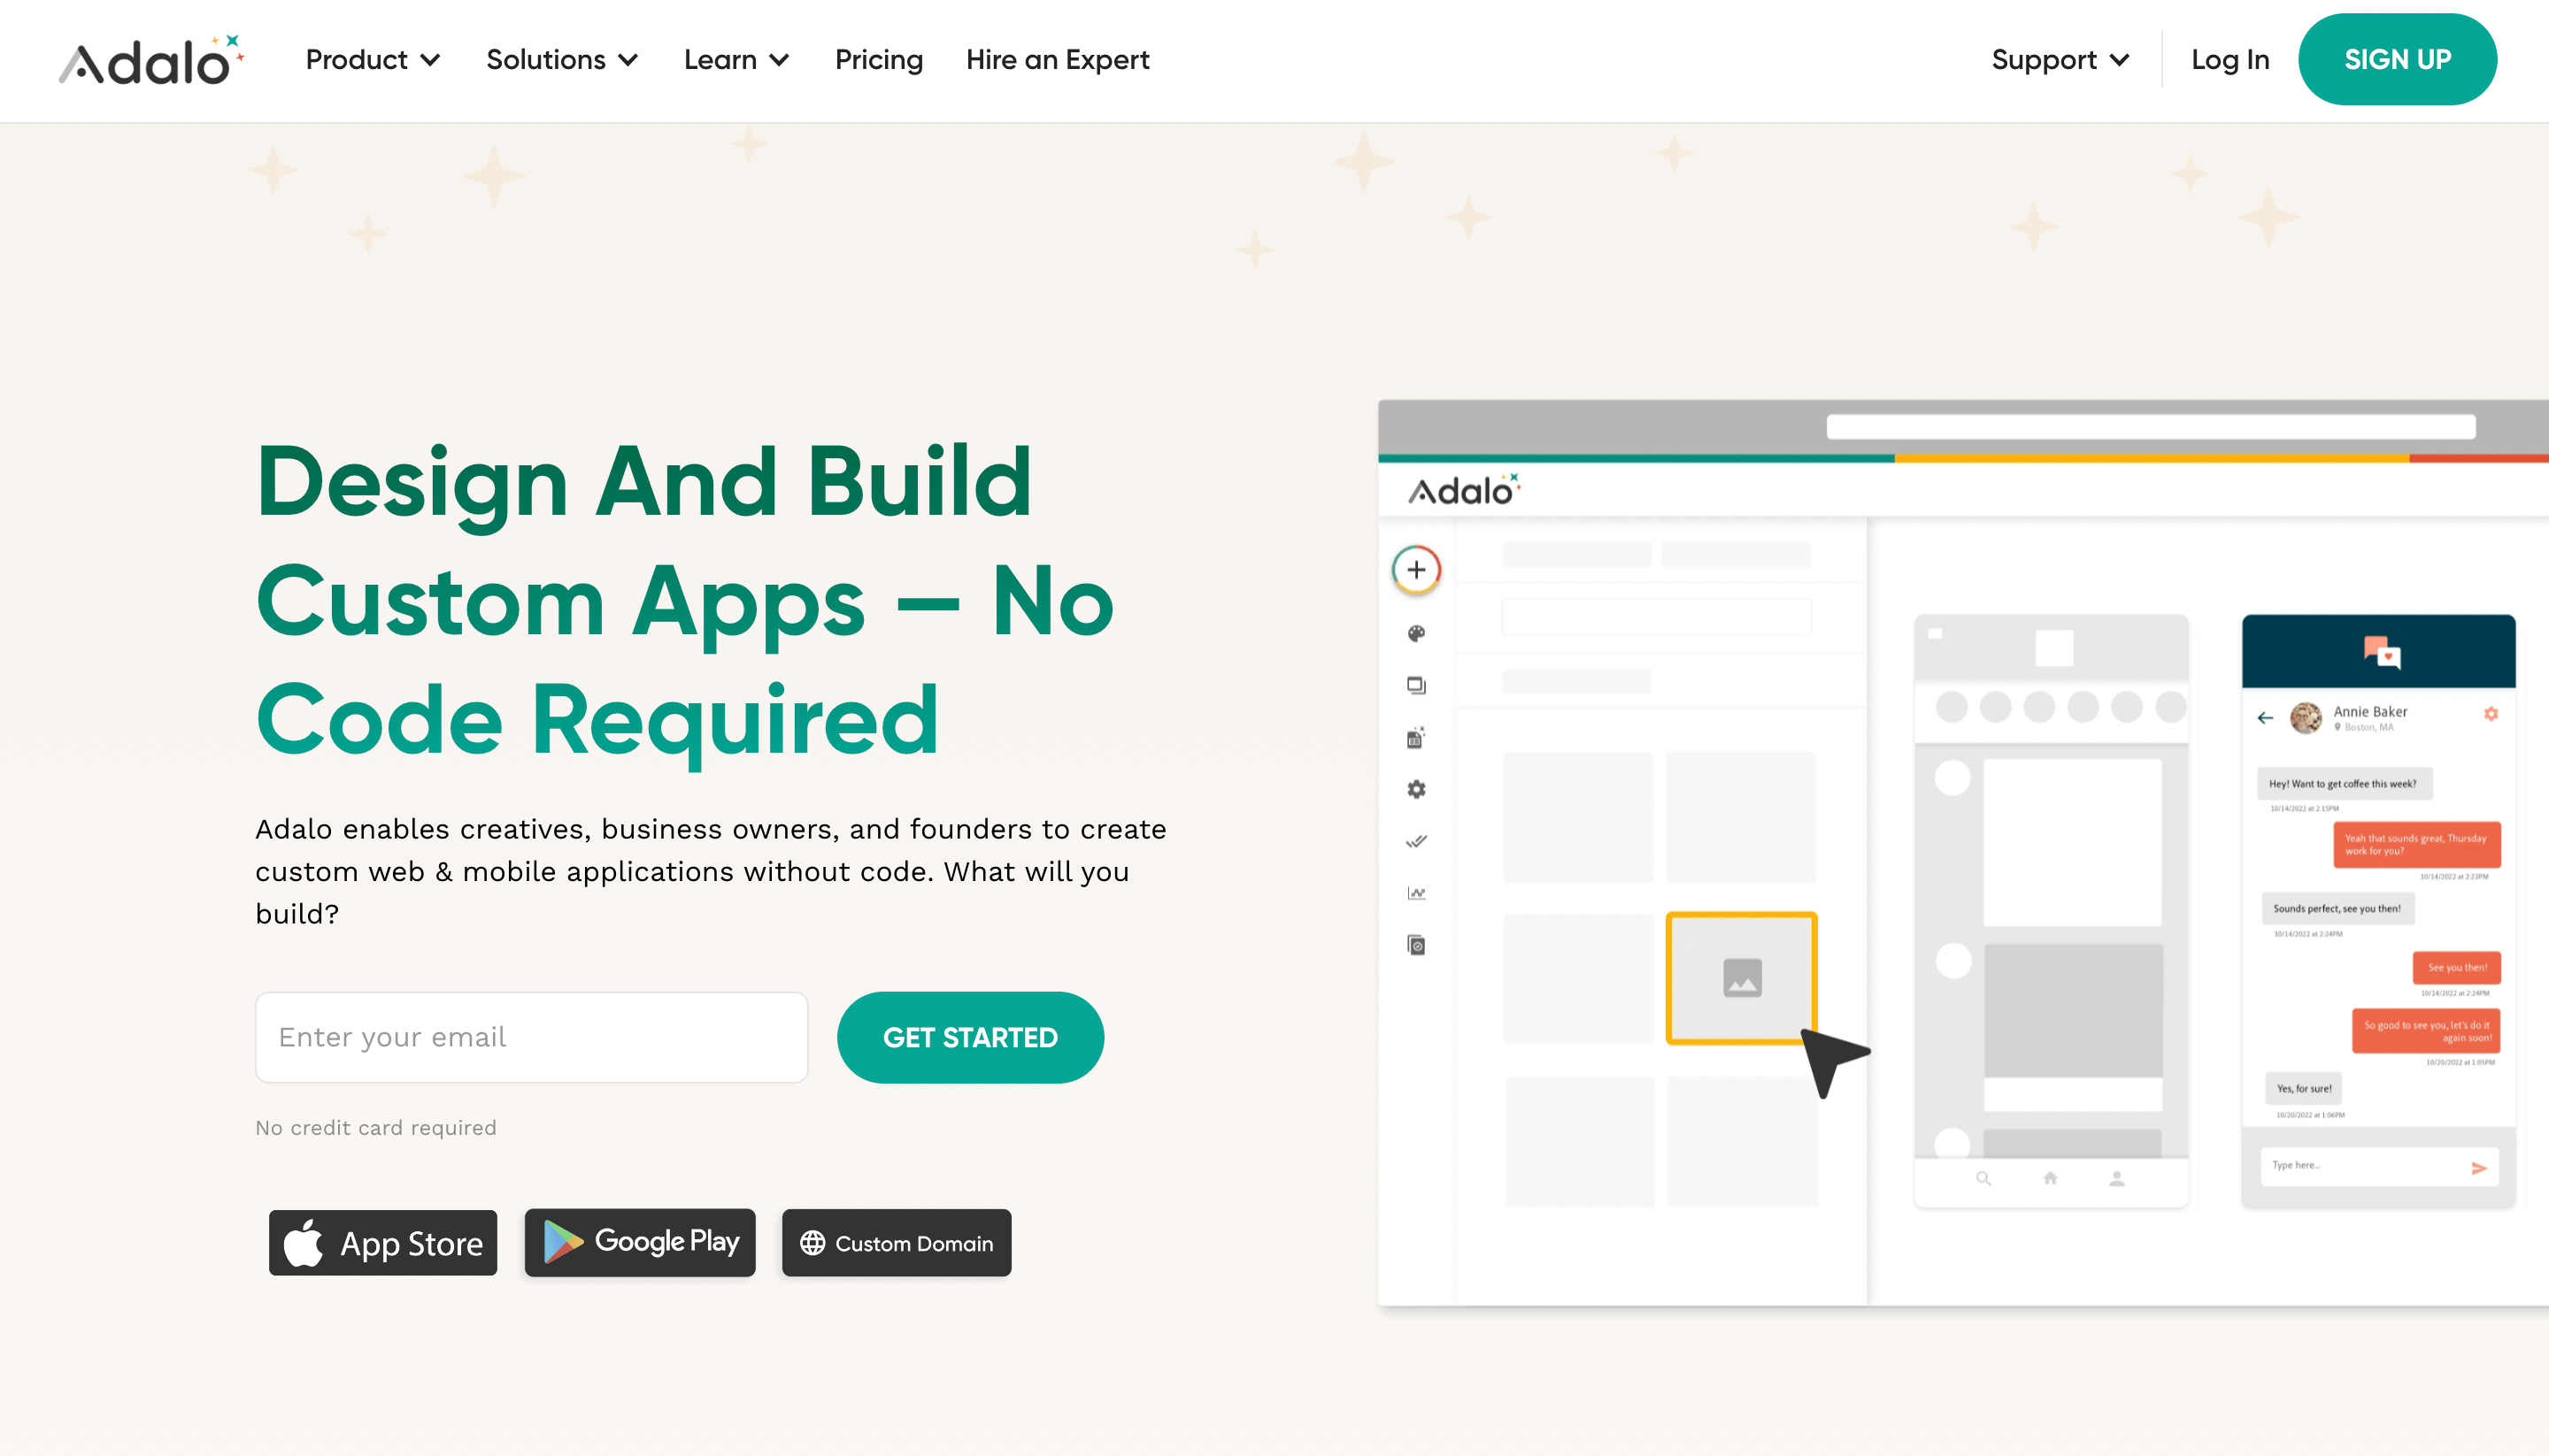This screenshot has height=1456, width=2549.
Task: Click the mockup browser address bar
Action: [x=2151, y=427]
